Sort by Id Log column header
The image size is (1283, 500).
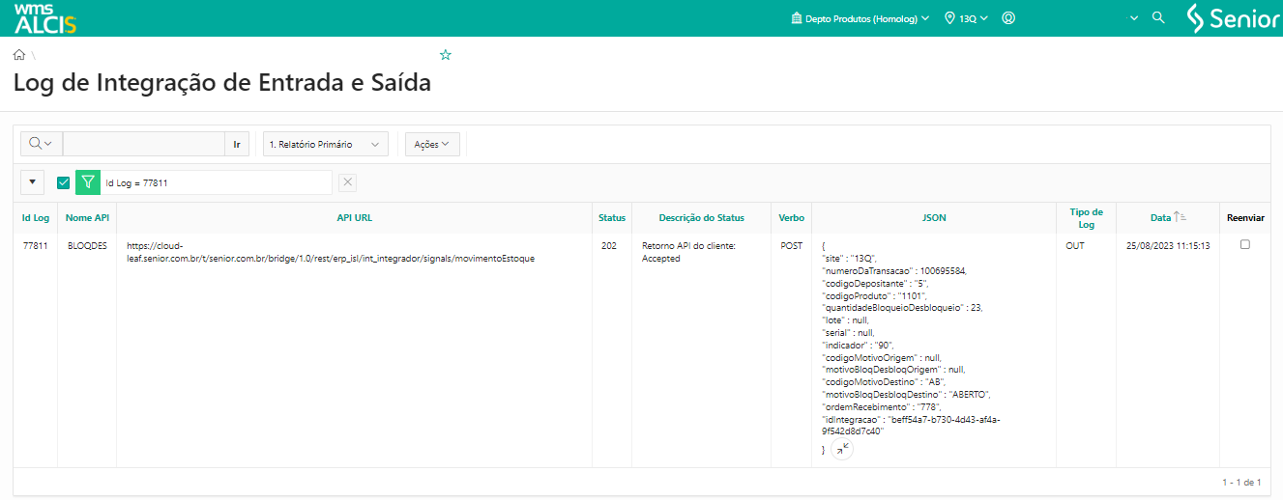[x=36, y=218]
